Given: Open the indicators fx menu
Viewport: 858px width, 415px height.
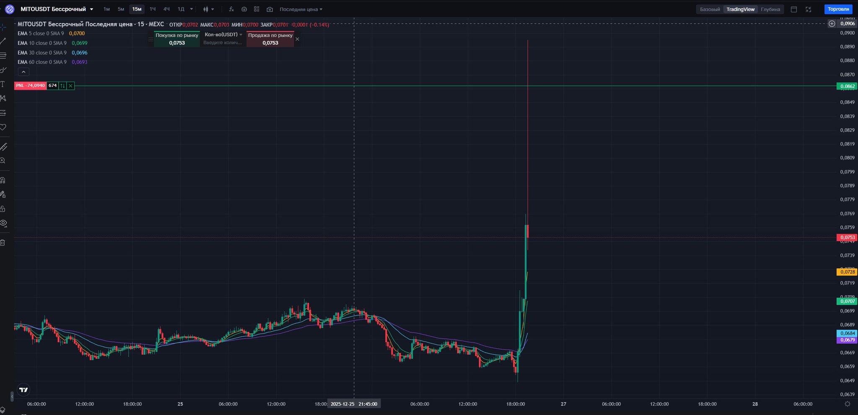Looking at the screenshot, I should [x=231, y=9].
